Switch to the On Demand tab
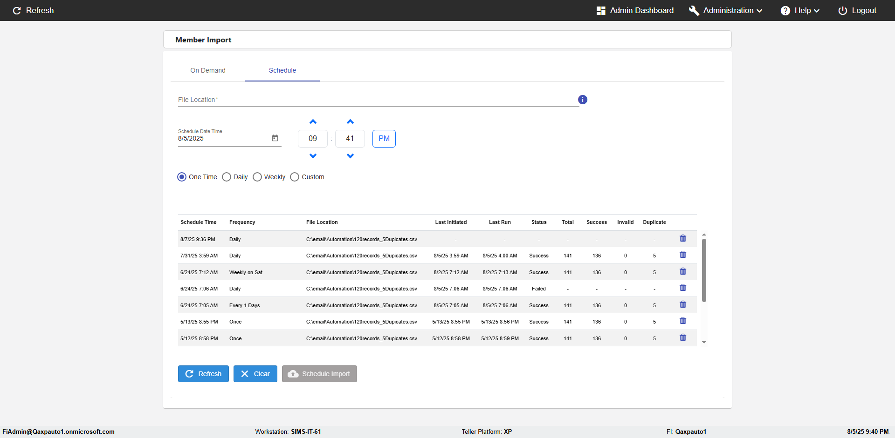The image size is (895, 438). click(208, 70)
